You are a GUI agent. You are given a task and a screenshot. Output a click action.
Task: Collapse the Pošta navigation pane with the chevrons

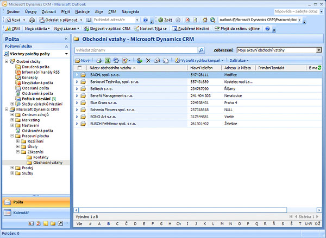[x=66, y=39]
